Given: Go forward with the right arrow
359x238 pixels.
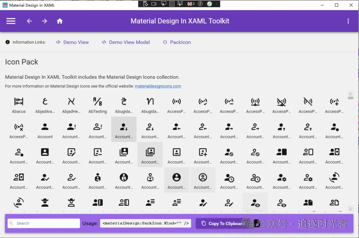Looking at the screenshot, I should pyautogui.click(x=45, y=21).
